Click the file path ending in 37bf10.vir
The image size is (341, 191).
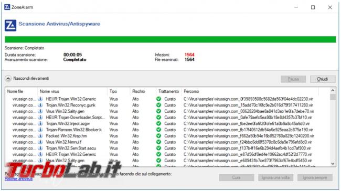point(248,118)
